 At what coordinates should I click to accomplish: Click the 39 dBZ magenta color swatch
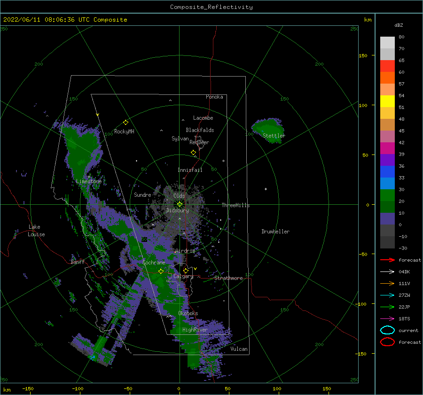[387, 148]
